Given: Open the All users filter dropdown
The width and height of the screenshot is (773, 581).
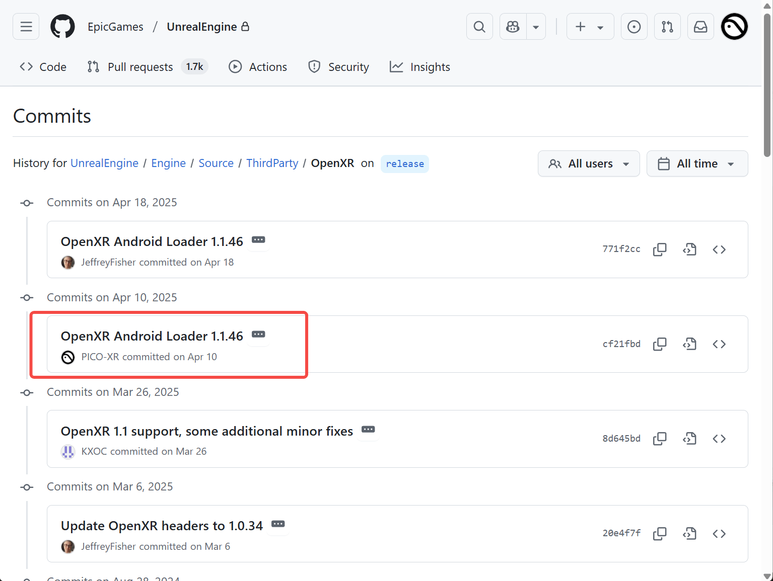Looking at the screenshot, I should 589,163.
